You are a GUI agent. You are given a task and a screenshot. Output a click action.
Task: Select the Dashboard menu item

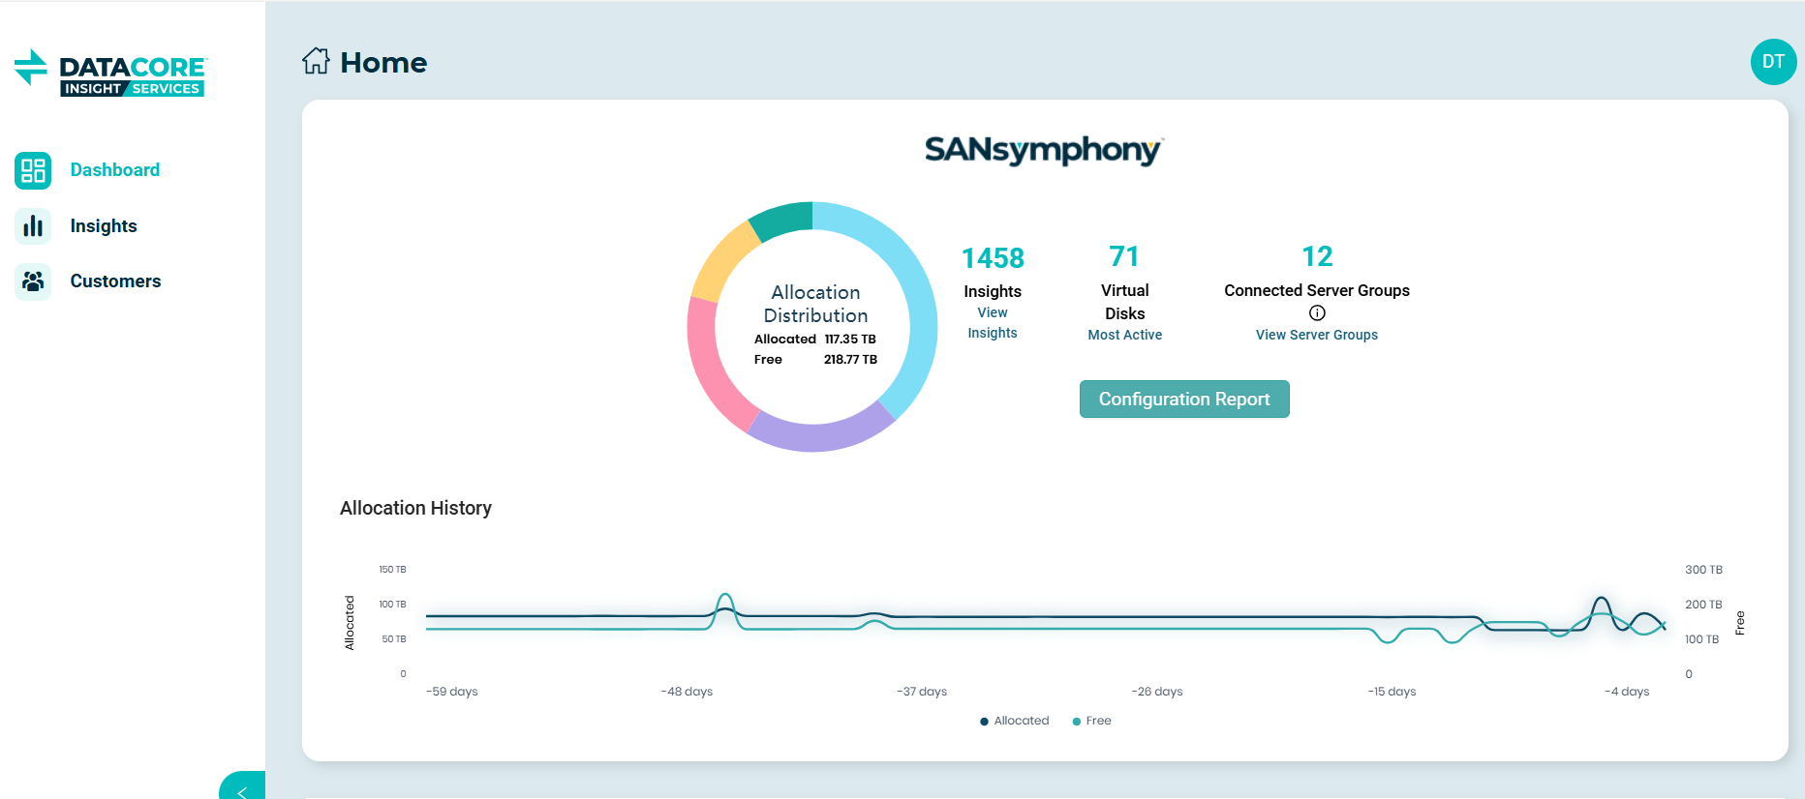[114, 170]
